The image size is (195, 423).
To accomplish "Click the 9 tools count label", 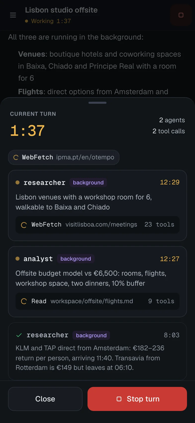I will click(161, 301).
